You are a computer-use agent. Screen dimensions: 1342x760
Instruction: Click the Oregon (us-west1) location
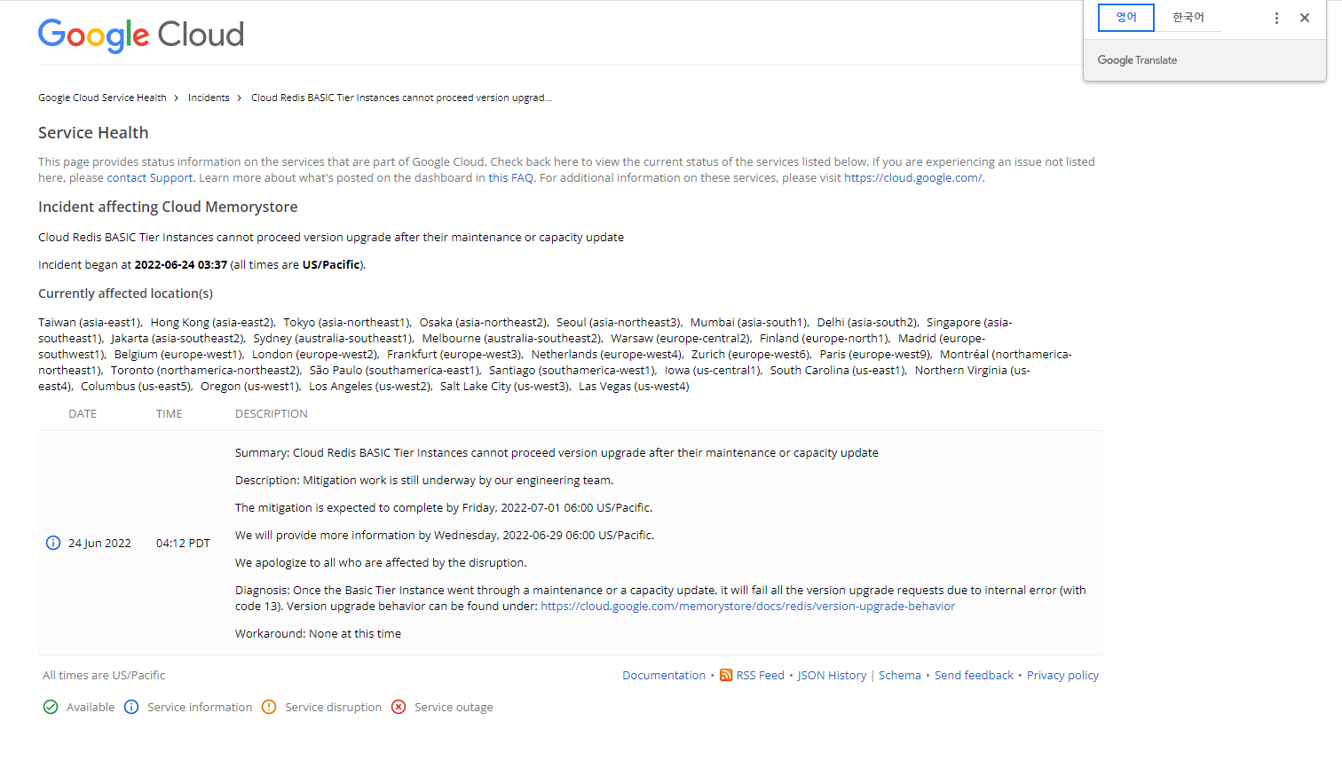[250, 387]
